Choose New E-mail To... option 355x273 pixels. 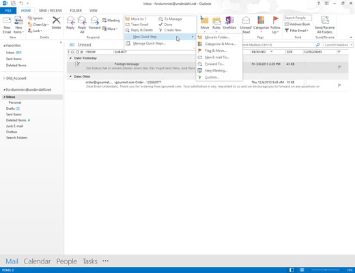pyautogui.click(x=219, y=57)
